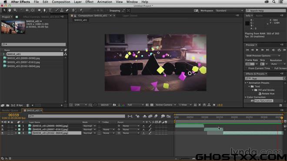Open the Effect menu

point(89,2)
